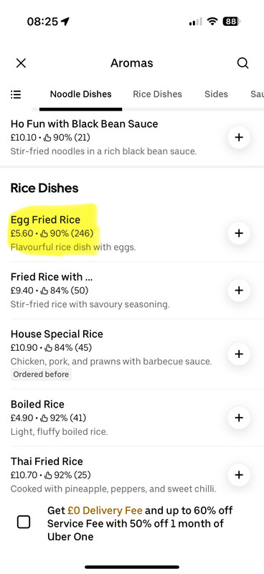Switch to the Rice Dishes tab

tap(157, 94)
